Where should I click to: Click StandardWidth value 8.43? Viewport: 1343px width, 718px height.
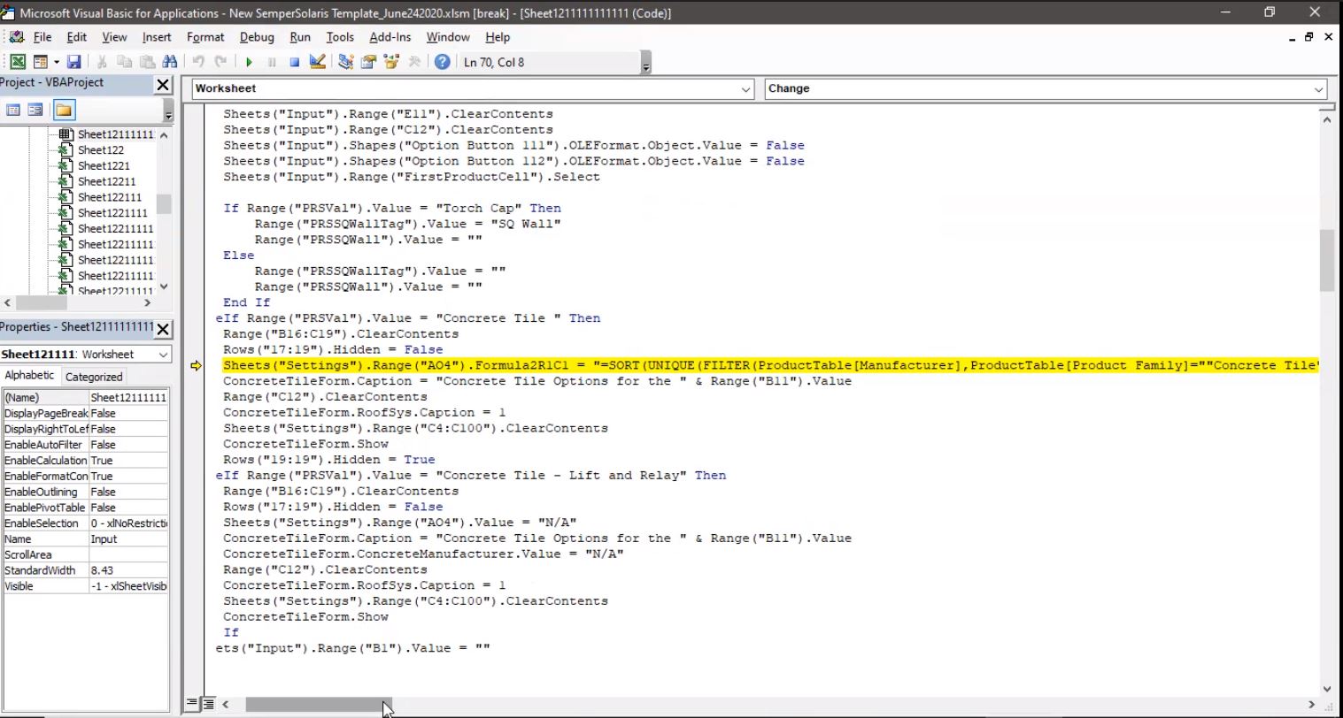[128, 570]
